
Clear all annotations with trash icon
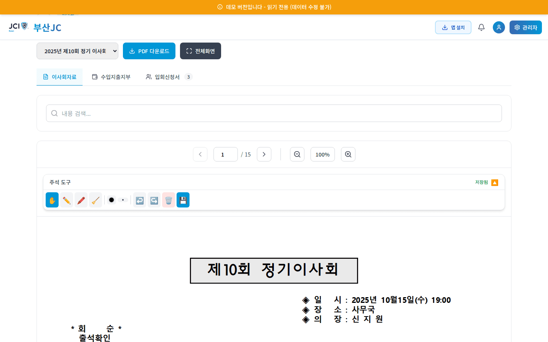[x=168, y=200]
